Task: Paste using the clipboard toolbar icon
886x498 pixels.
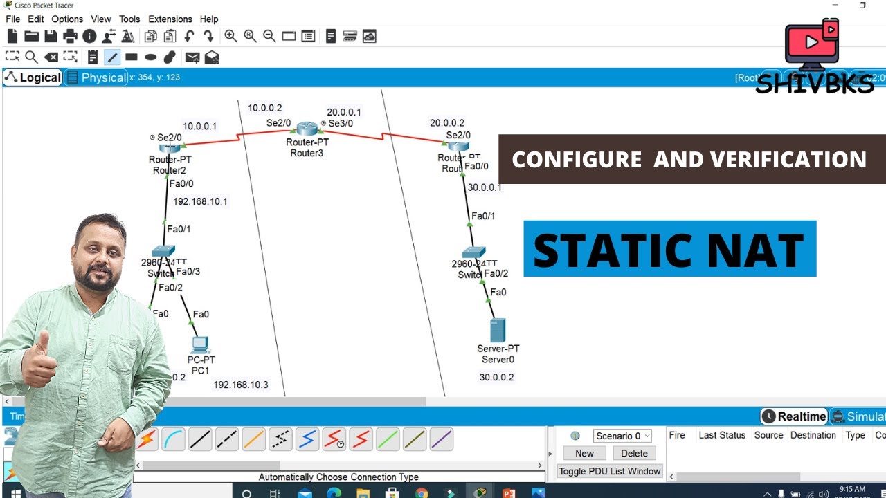Action: point(170,37)
